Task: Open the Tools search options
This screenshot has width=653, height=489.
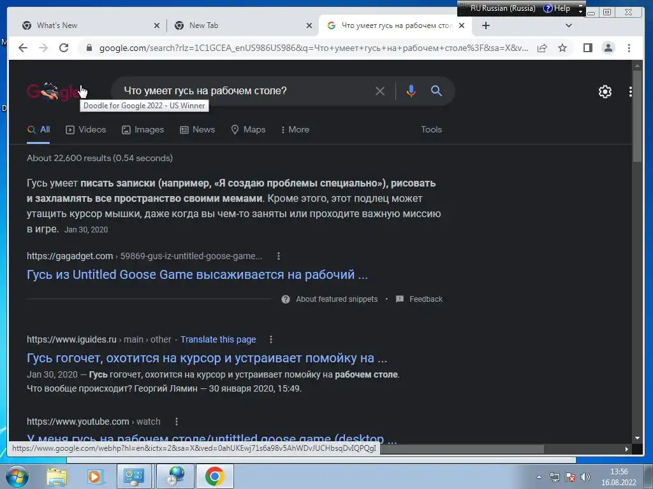Action: pos(431,129)
